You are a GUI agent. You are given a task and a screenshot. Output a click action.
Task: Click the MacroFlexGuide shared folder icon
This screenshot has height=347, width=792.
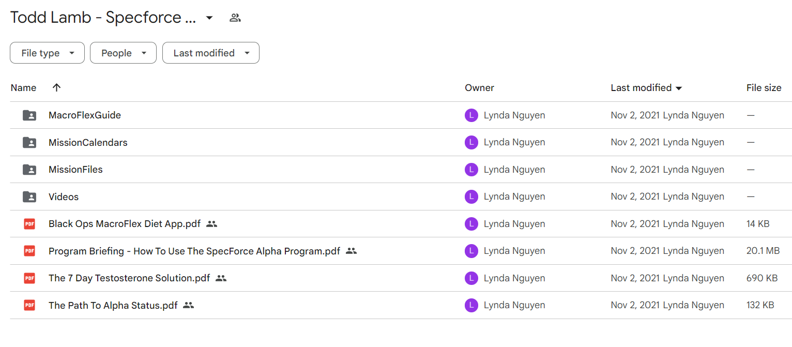coord(29,115)
